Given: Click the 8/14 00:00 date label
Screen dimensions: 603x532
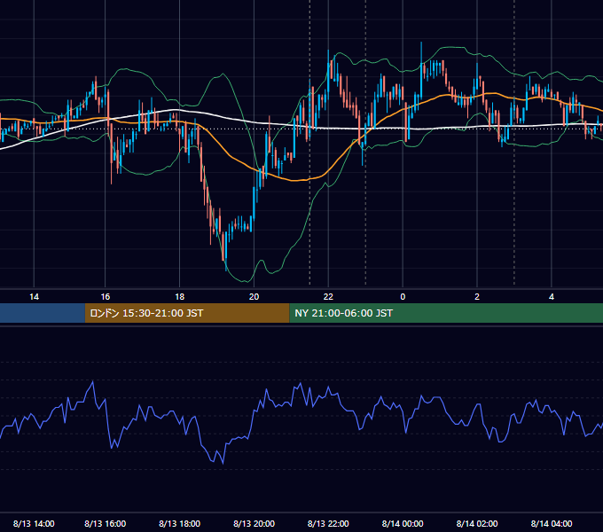Looking at the screenshot, I should [403, 523].
